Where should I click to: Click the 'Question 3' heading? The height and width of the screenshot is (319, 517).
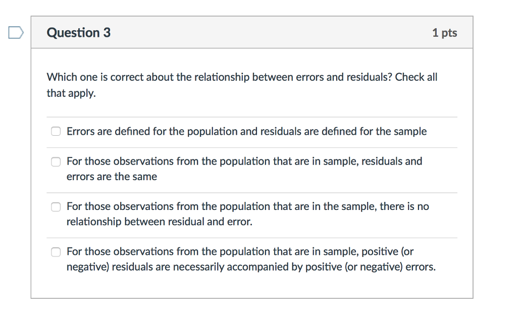[x=78, y=33]
